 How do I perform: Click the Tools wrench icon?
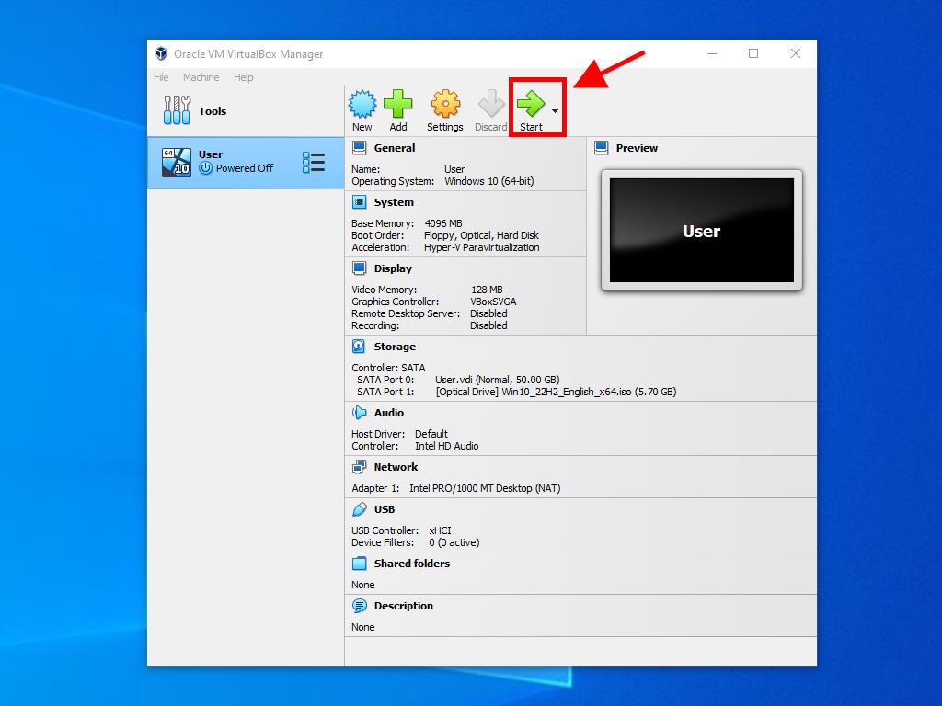(177, 111)
